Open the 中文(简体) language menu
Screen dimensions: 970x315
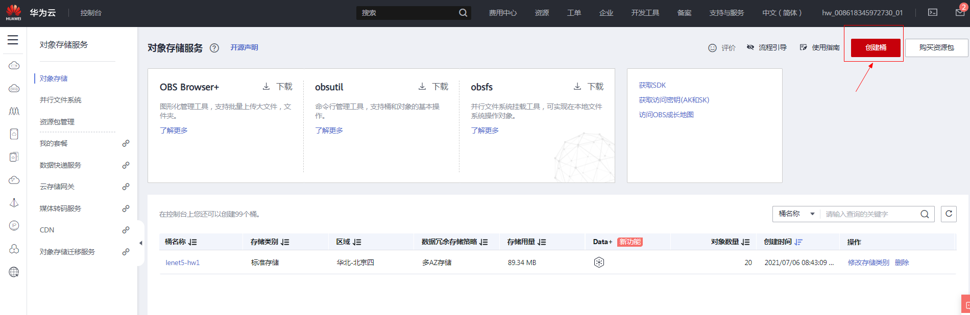coord(782,13)
